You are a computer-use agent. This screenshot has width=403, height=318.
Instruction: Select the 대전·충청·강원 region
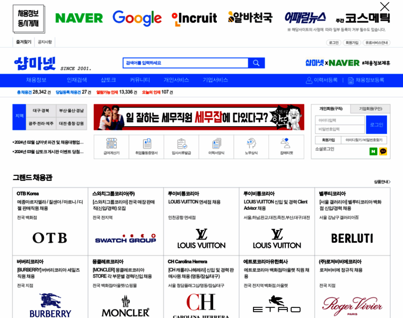pos(72,123)
